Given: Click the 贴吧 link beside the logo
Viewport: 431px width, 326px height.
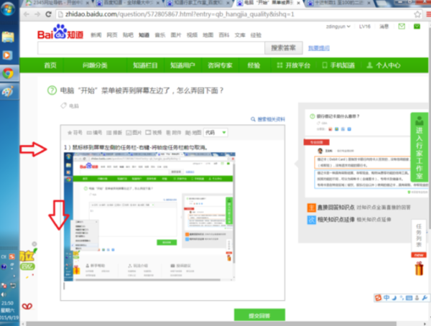Looking at the screenshot, I should 128,35.
